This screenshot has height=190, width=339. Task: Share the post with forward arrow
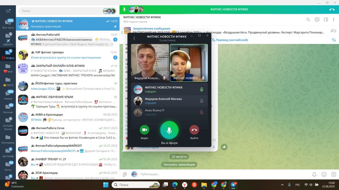[x=224, y=147]
